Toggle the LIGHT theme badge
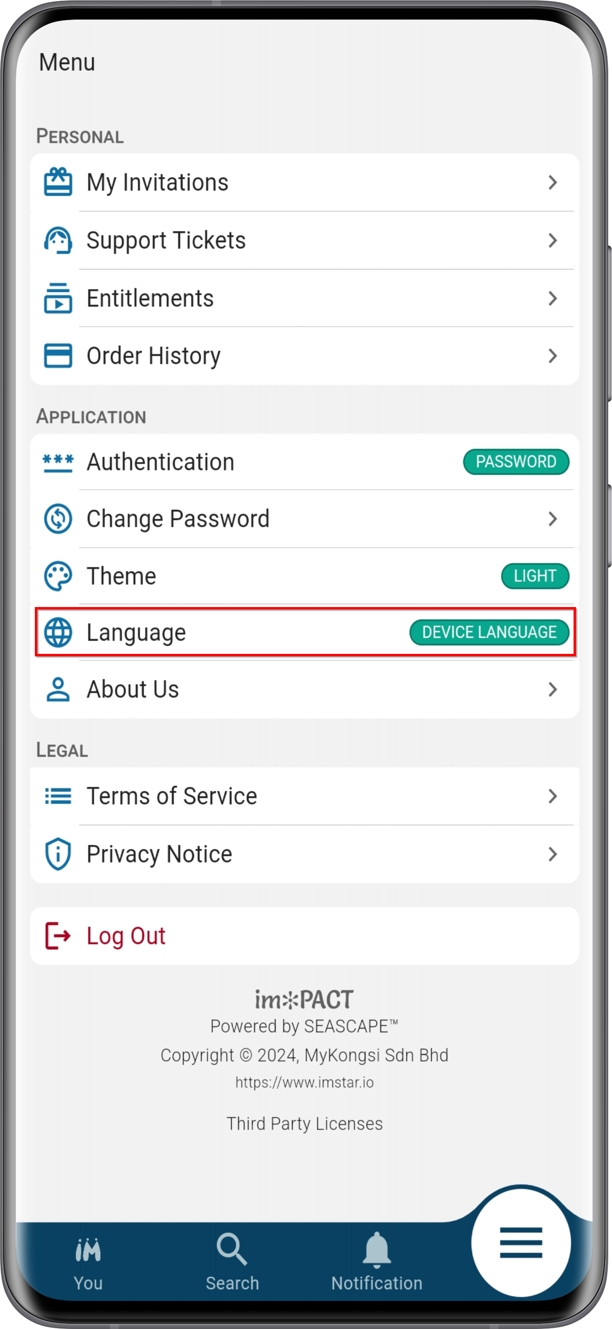 click(535, 576)
